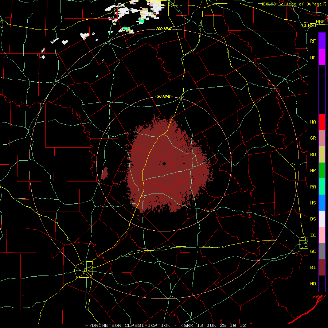Click the HA red legend swatch
328x328 pixels.
click(x=322, y=122)
